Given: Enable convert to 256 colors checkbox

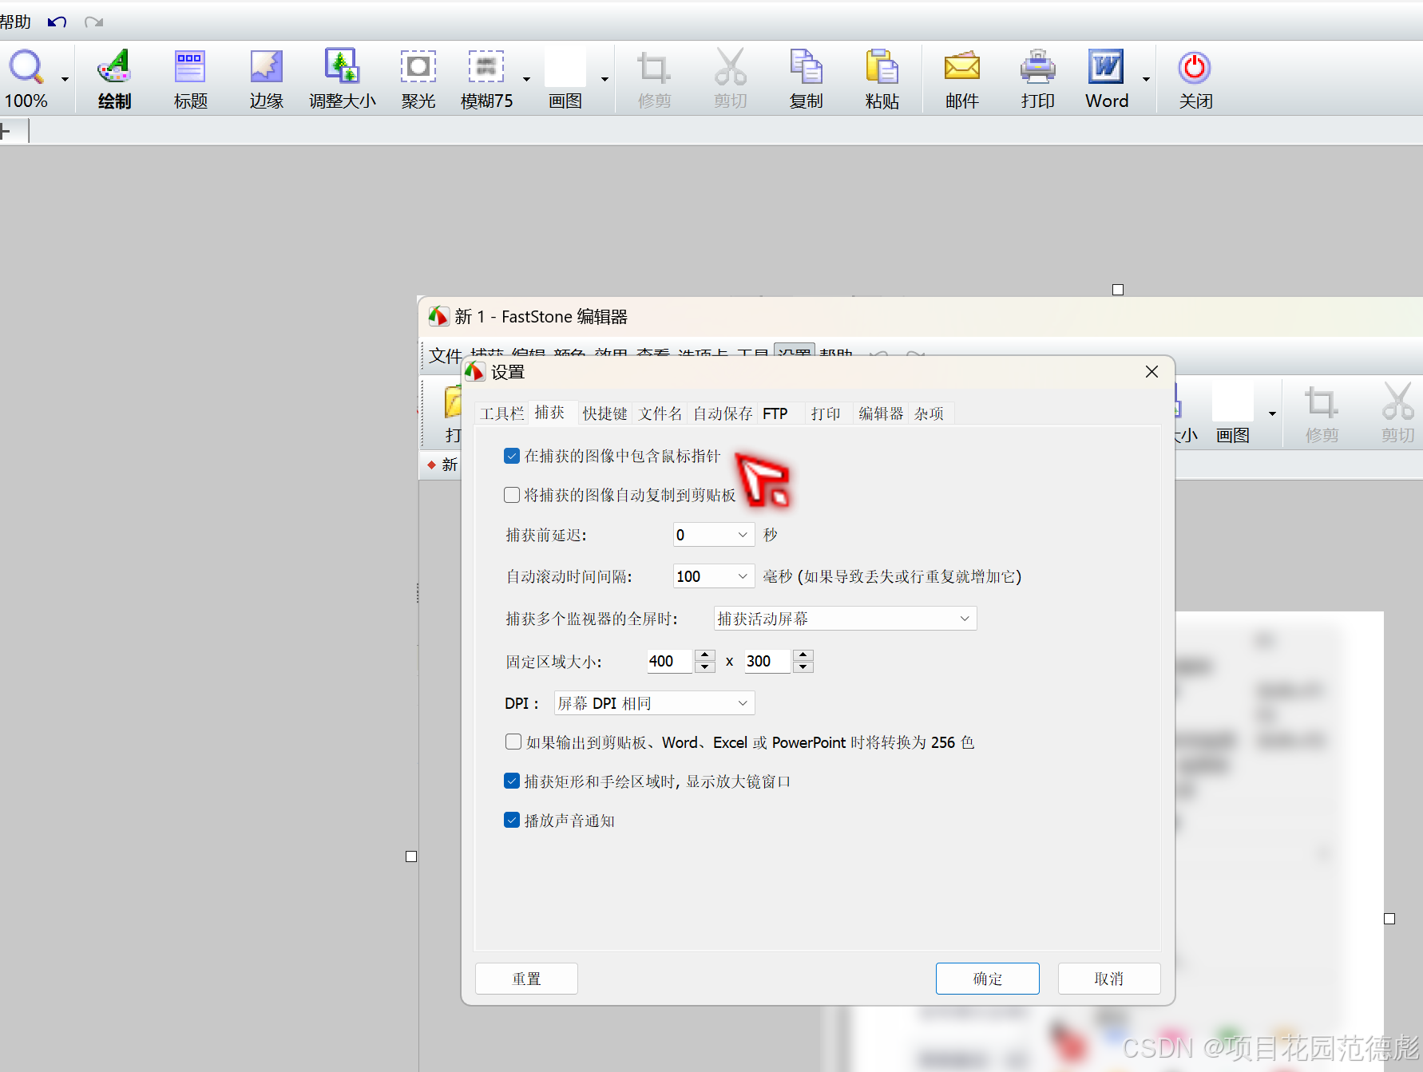Looking at the screenshot, I should coord(513,742).
